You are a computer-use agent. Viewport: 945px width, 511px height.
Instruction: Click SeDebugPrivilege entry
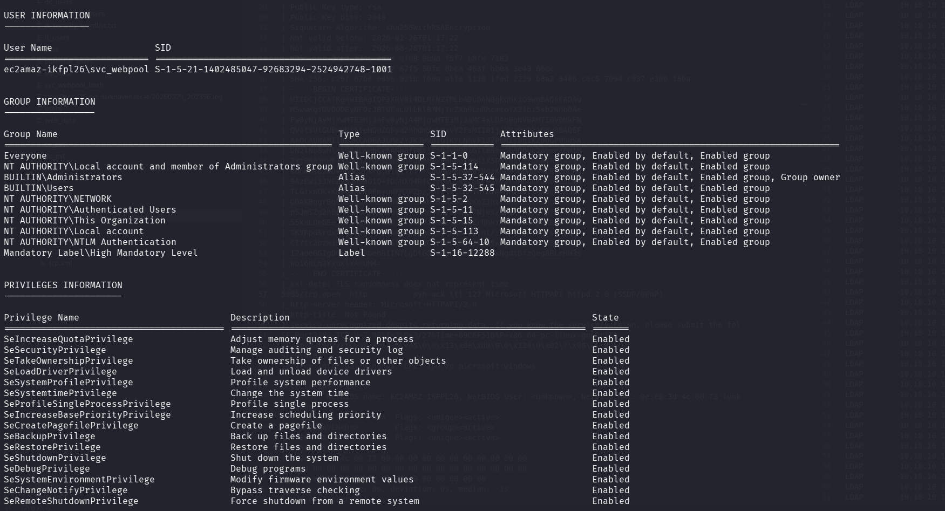pyautogui.click(x=47, y=468)
